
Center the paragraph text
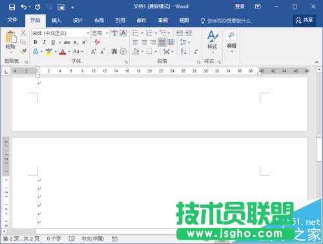pyautogui.click(x=144, y=42)
